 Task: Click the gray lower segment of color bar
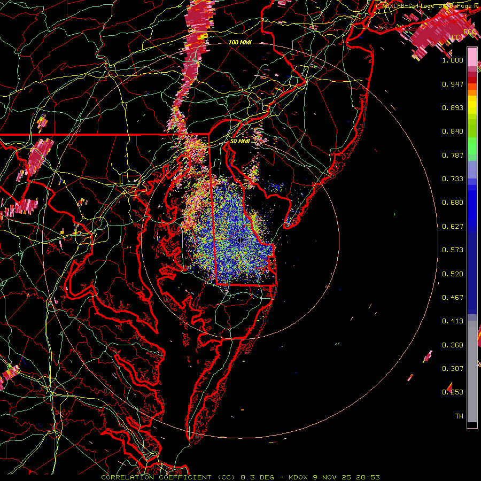(472, 371)
